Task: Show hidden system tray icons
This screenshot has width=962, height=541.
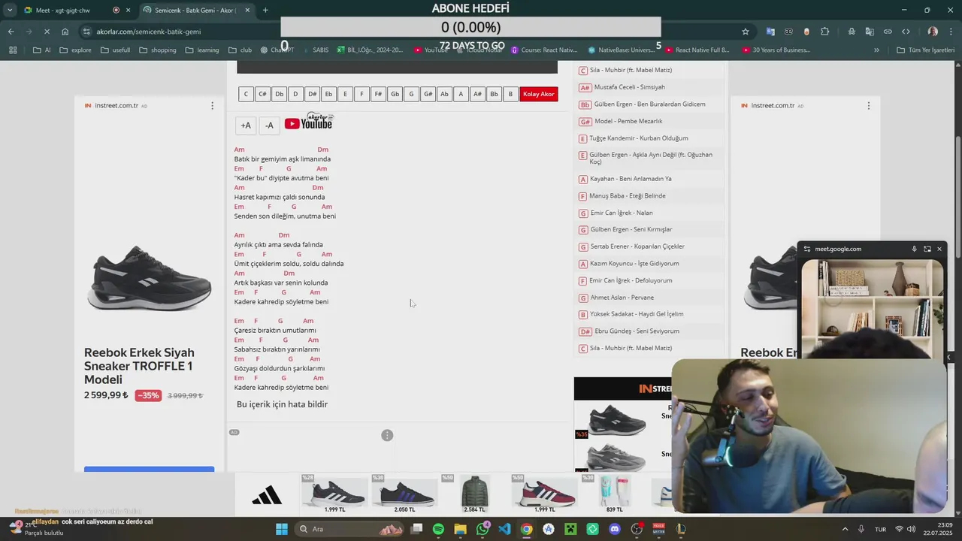Action: [845, 529]
